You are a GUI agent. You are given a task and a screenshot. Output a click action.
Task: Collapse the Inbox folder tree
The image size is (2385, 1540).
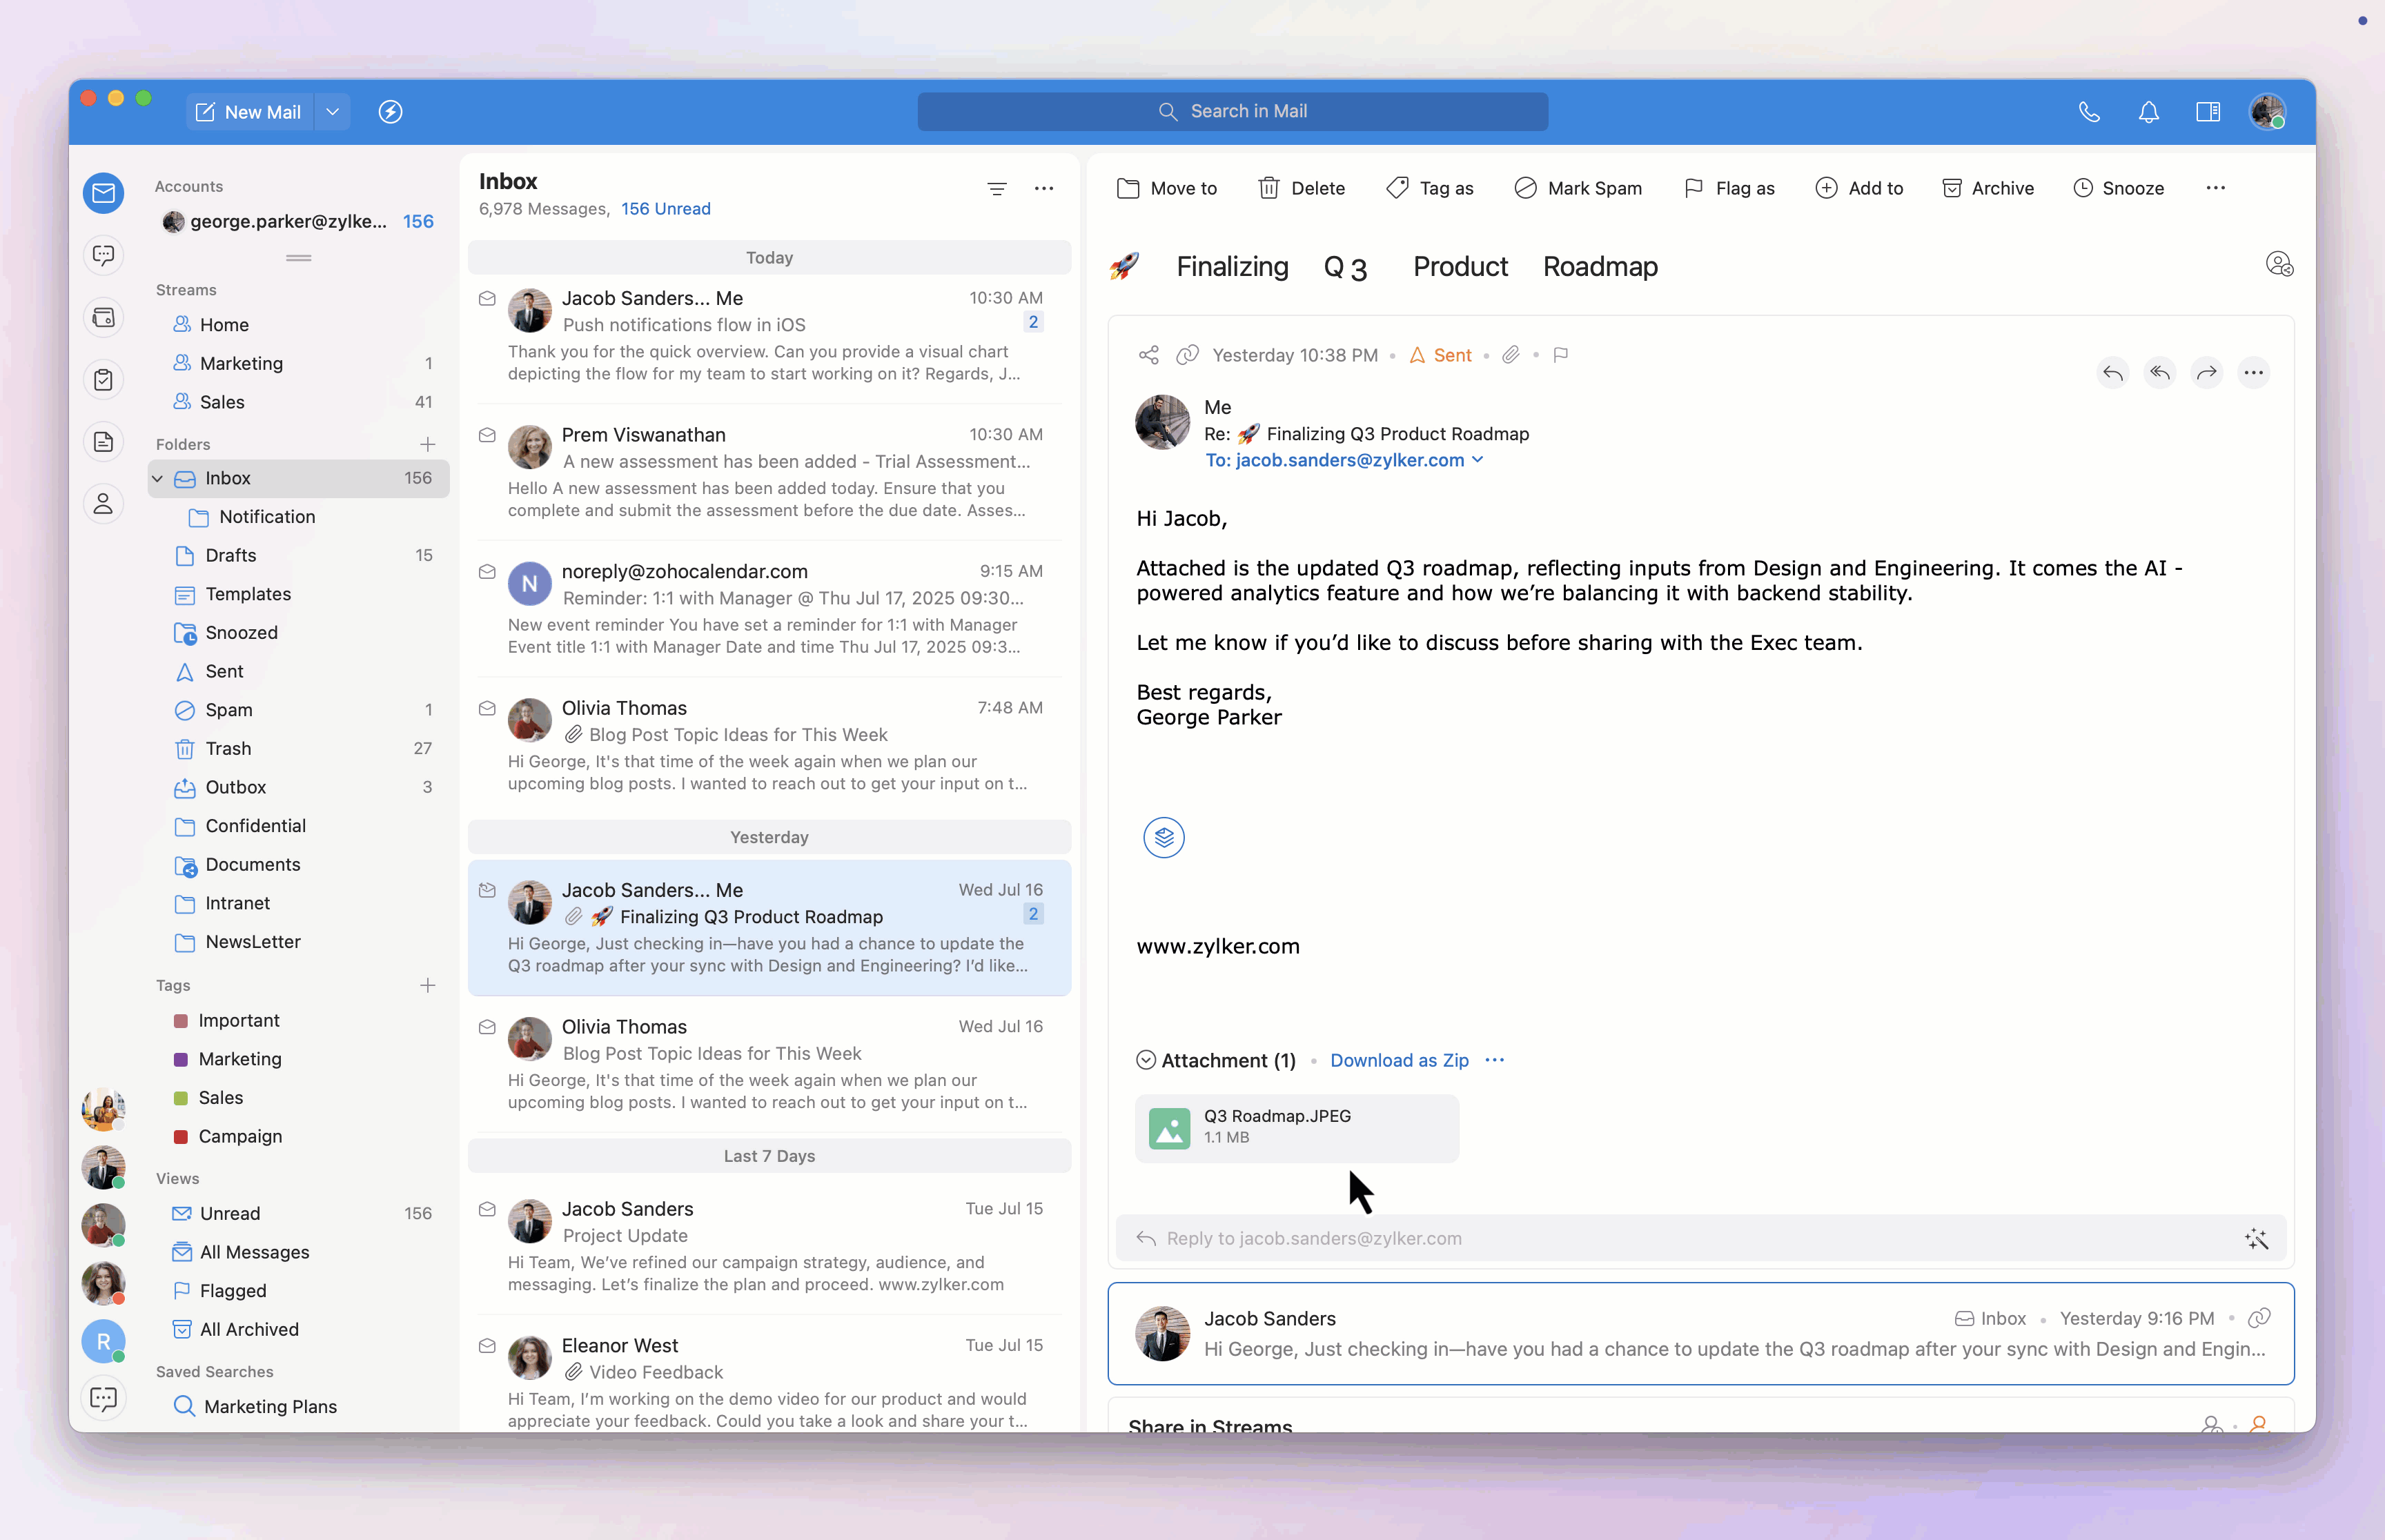point(157,479)
